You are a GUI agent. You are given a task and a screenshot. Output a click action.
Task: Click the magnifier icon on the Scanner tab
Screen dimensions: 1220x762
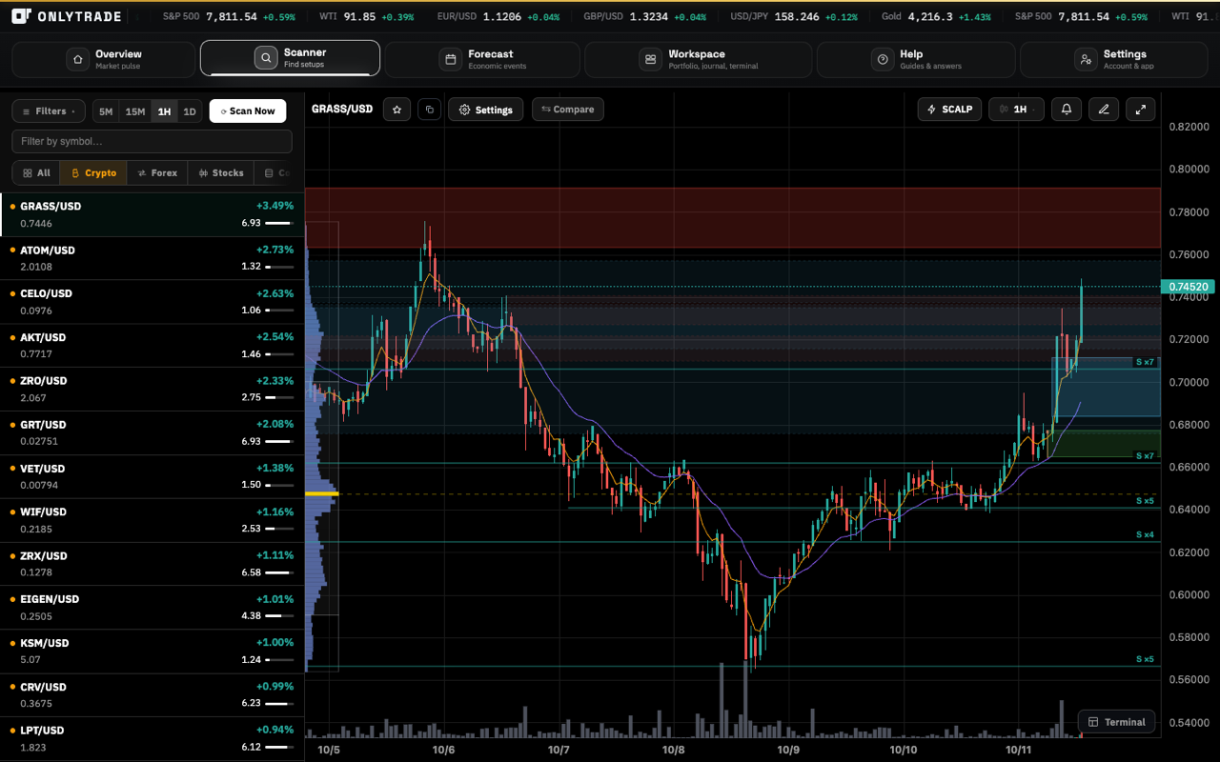[x=266, y=58]
